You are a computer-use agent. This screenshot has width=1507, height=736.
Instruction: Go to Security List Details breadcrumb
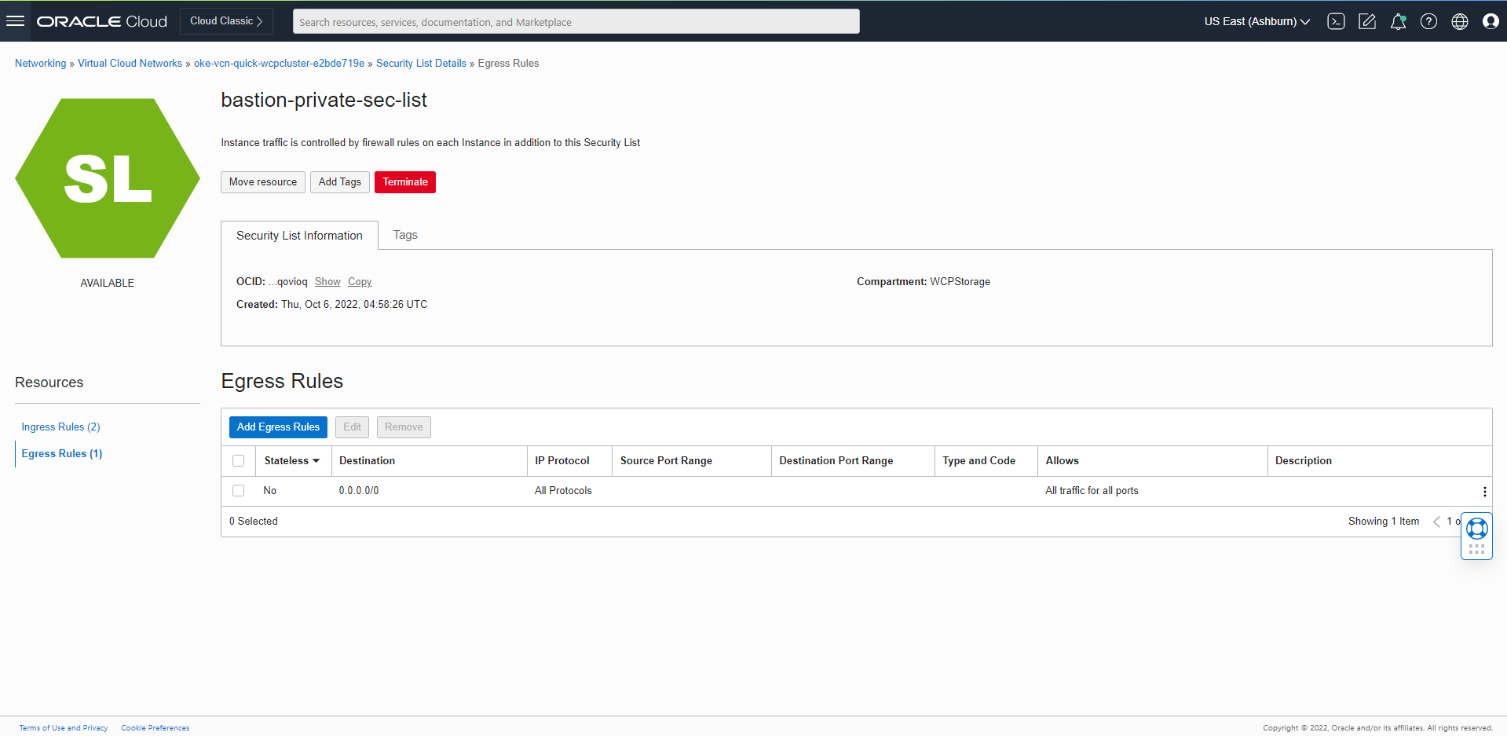click(421, 64)
